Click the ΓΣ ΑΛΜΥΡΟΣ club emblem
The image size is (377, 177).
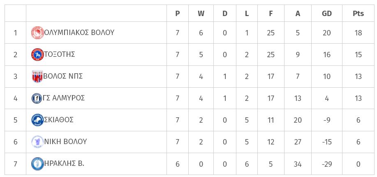37,98
